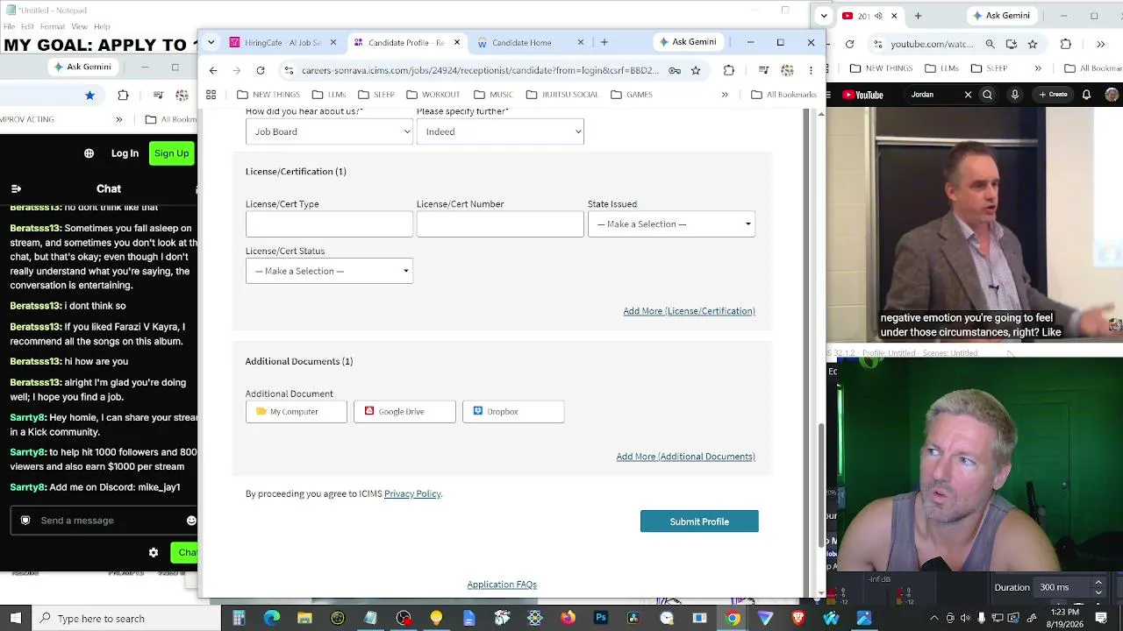The image size is (1123, 631).
Task: Switch to the Candidate Home tab
Action: tap(530, 42)
